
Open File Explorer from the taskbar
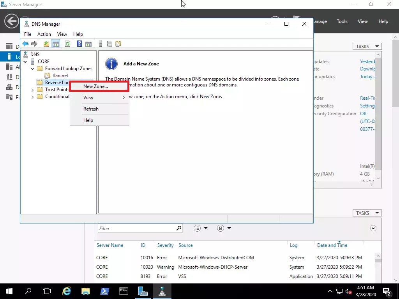(85, 291)
